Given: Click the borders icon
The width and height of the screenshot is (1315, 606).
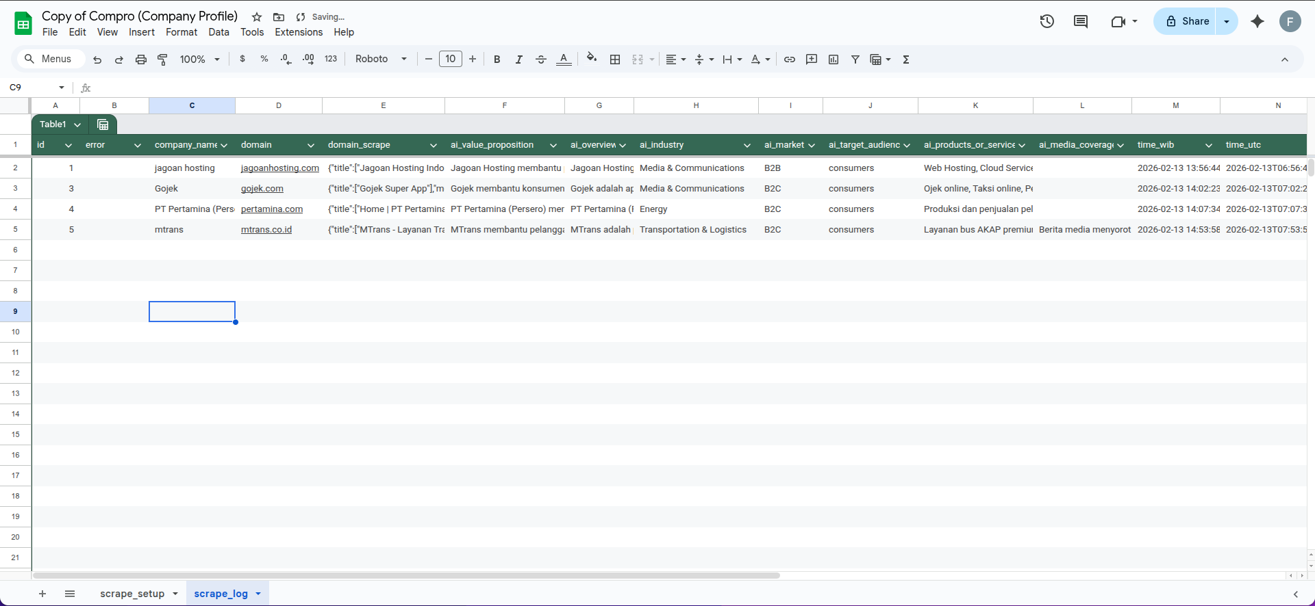Looking at the screenshot, I should tap(615, 60).
